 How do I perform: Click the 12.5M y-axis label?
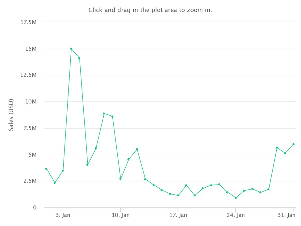(28, 75)
